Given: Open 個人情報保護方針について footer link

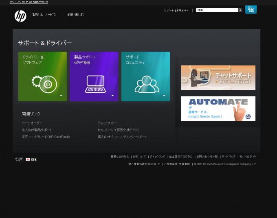Looking at the screenshot, I should pyautogui.click(x=144, y=164).
